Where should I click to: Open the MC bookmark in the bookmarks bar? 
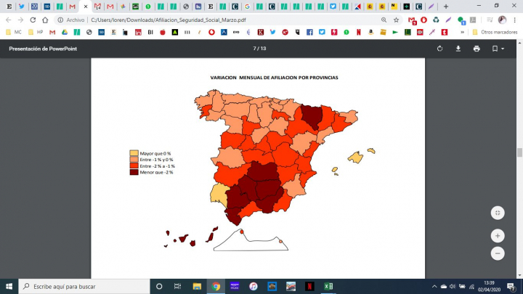point(14,32)
